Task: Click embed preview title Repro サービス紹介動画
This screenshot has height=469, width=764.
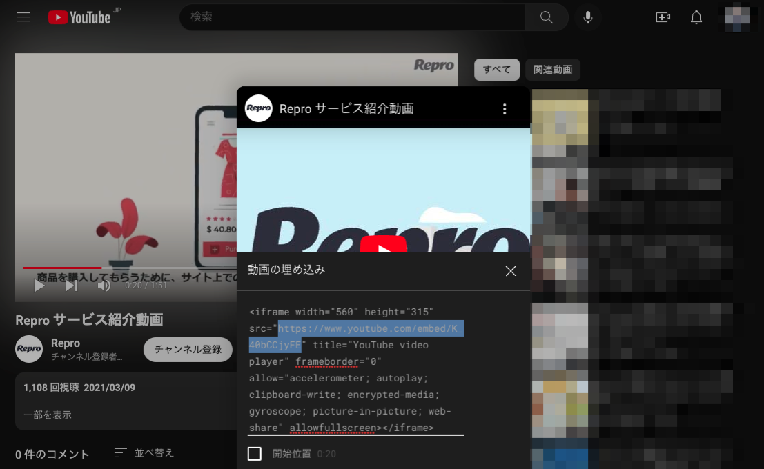Action: pyautogui.click(x=346, y=108)
